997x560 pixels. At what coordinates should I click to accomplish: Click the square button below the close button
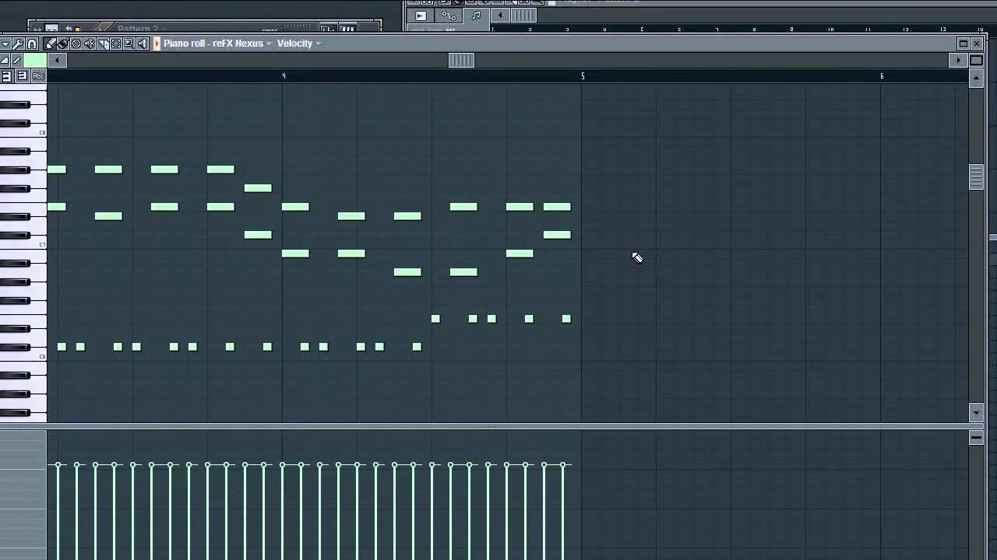976,61
